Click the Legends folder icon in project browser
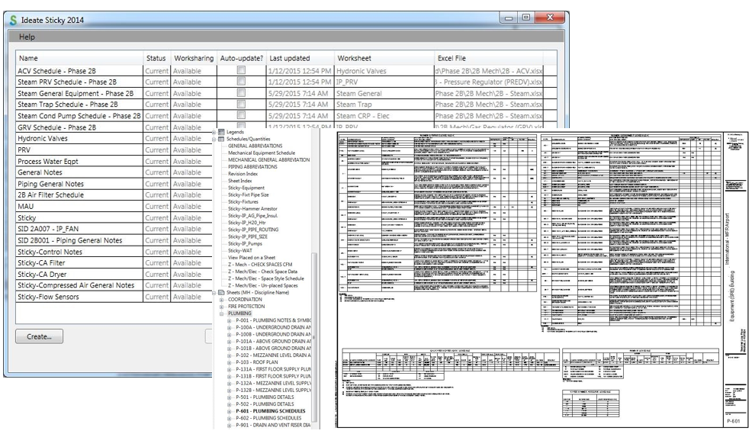755x434 pixels. click(x=221, y=132)
